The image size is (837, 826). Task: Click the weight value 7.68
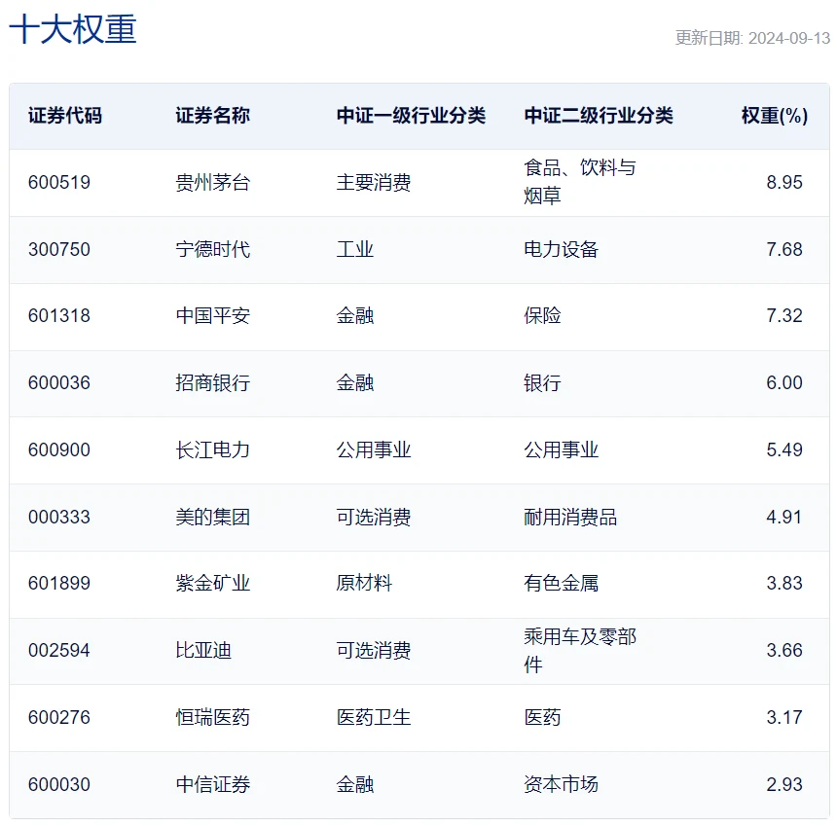coord(784,250)
